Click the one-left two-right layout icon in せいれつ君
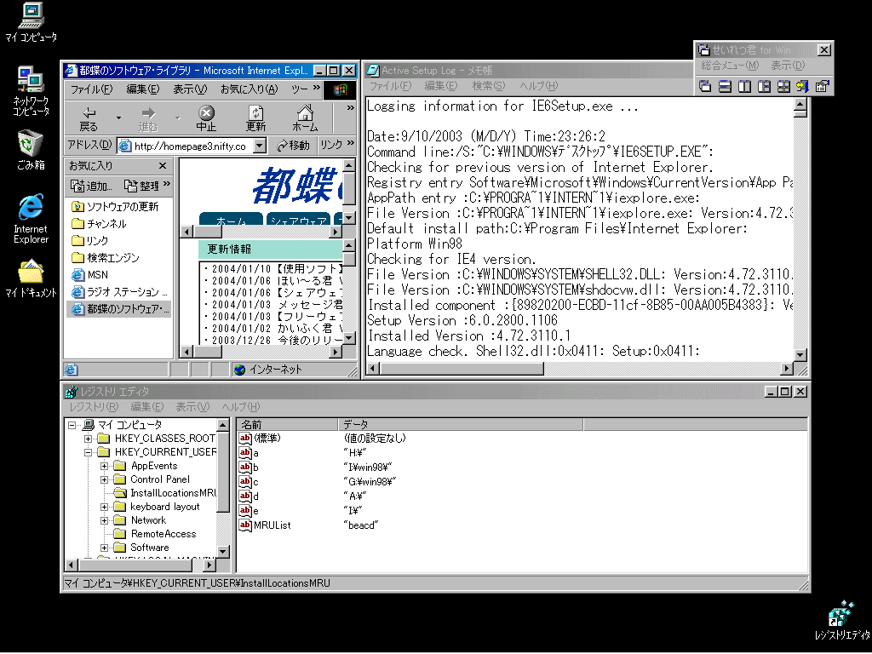This screenshot has width=872, height=654. [764, 86]
